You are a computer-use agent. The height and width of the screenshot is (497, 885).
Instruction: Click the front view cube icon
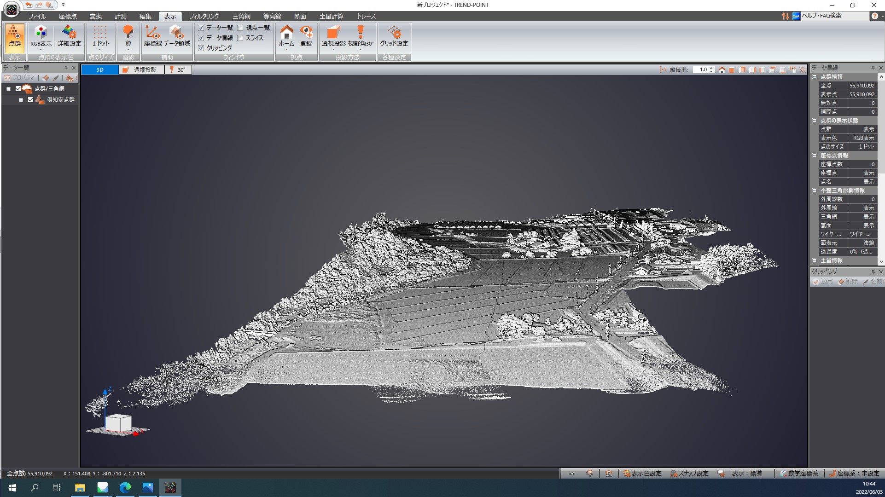(x=732, y=70)
